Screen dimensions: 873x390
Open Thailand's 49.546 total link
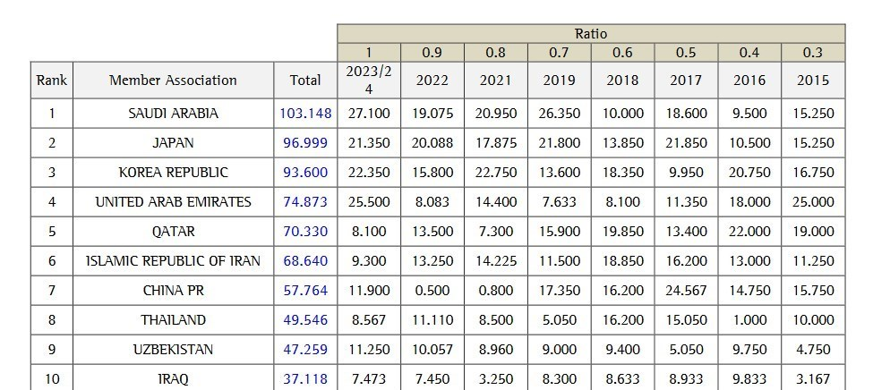[305, 320]
